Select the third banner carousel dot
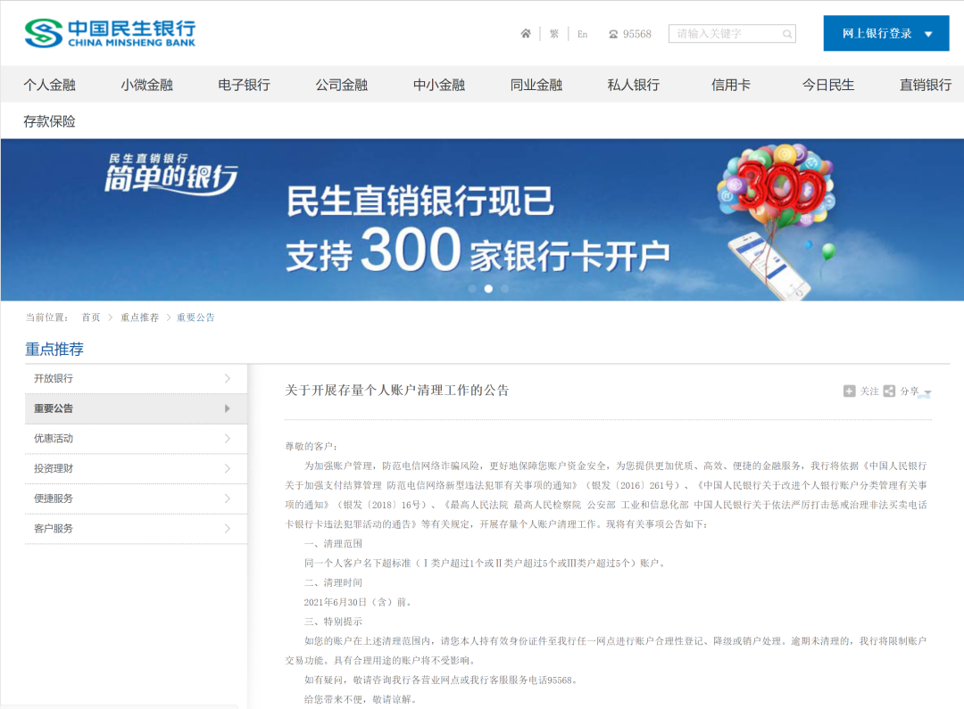Screen dimensions: 964x709 (x=504, y=289)
